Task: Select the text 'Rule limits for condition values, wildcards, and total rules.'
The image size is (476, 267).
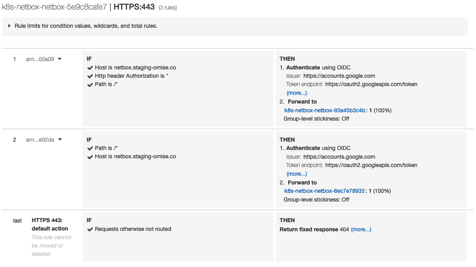Action: pos(86,26)
